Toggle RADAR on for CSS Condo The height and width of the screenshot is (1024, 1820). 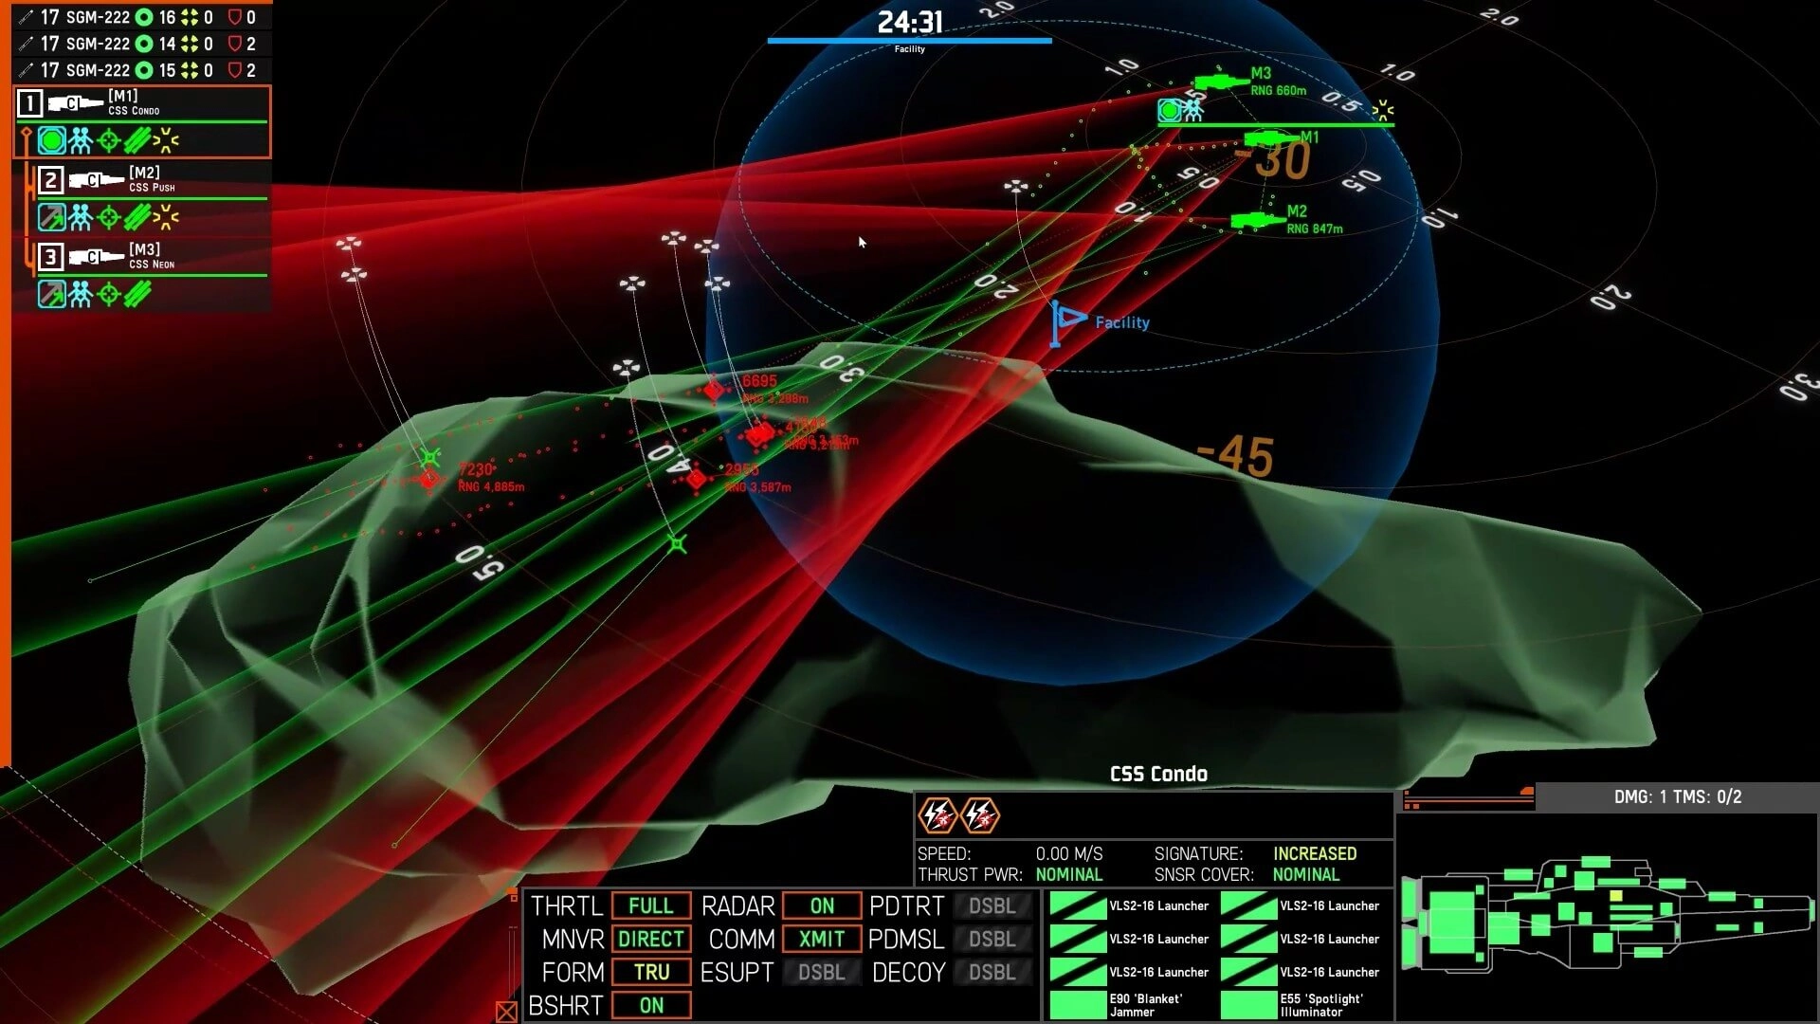820,906
